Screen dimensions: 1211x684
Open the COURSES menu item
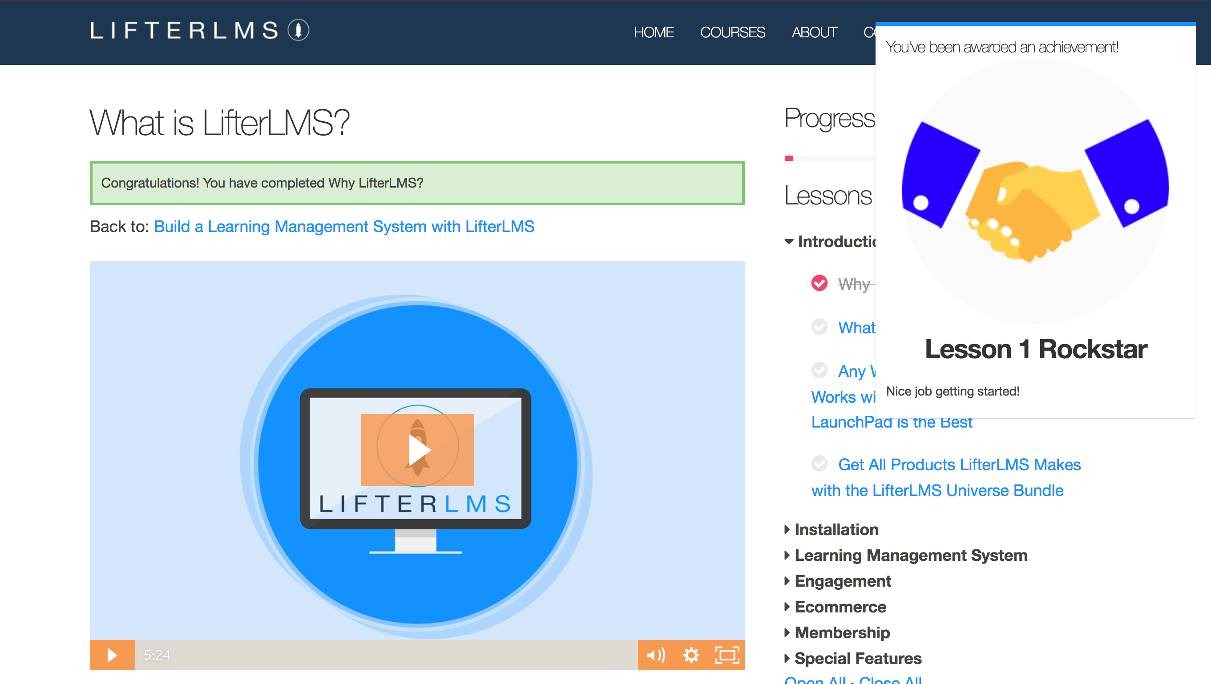point(732,32)
